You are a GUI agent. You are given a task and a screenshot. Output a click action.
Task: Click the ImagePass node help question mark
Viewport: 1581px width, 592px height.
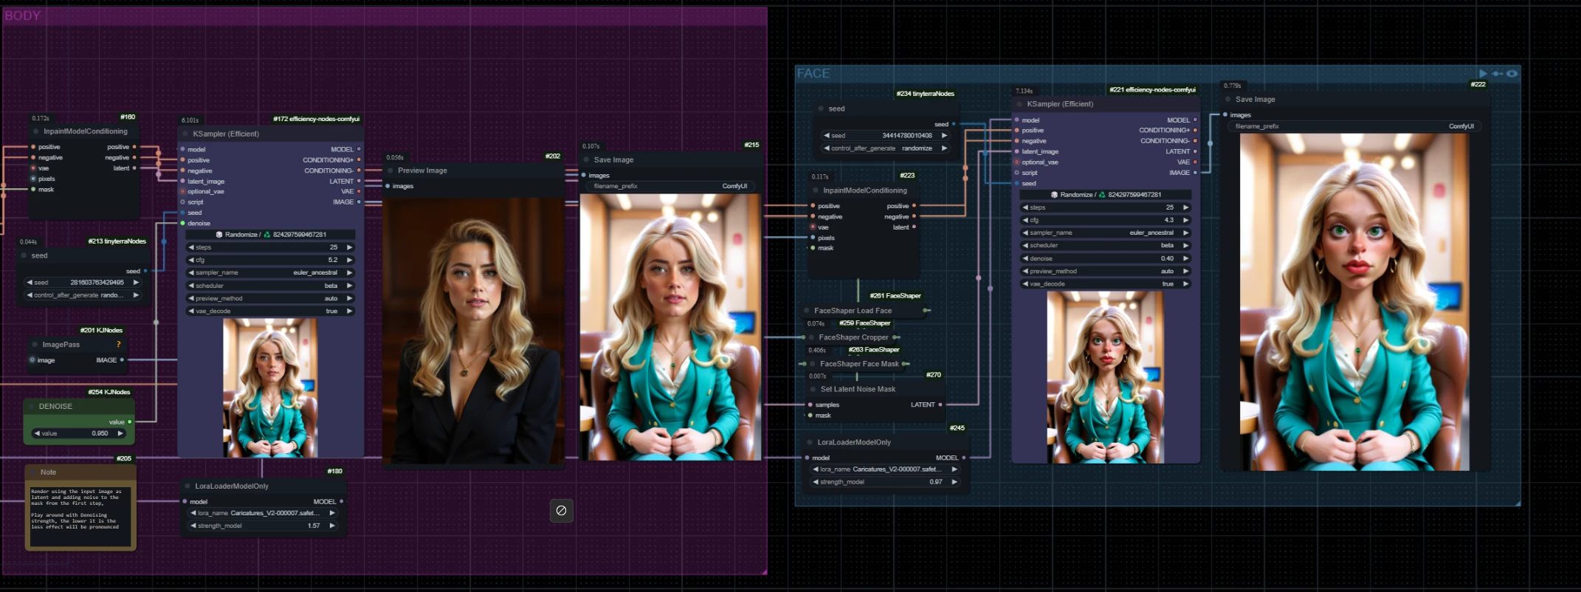point(118,345)
